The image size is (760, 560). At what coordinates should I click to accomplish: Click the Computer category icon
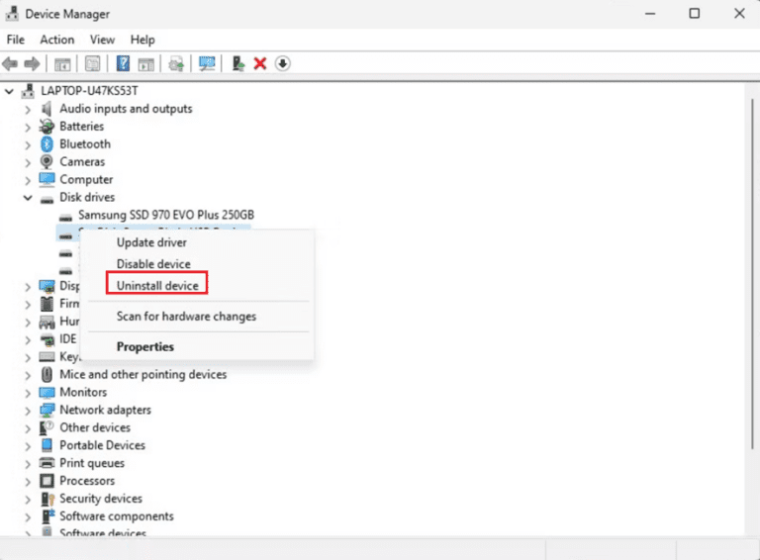47,179
